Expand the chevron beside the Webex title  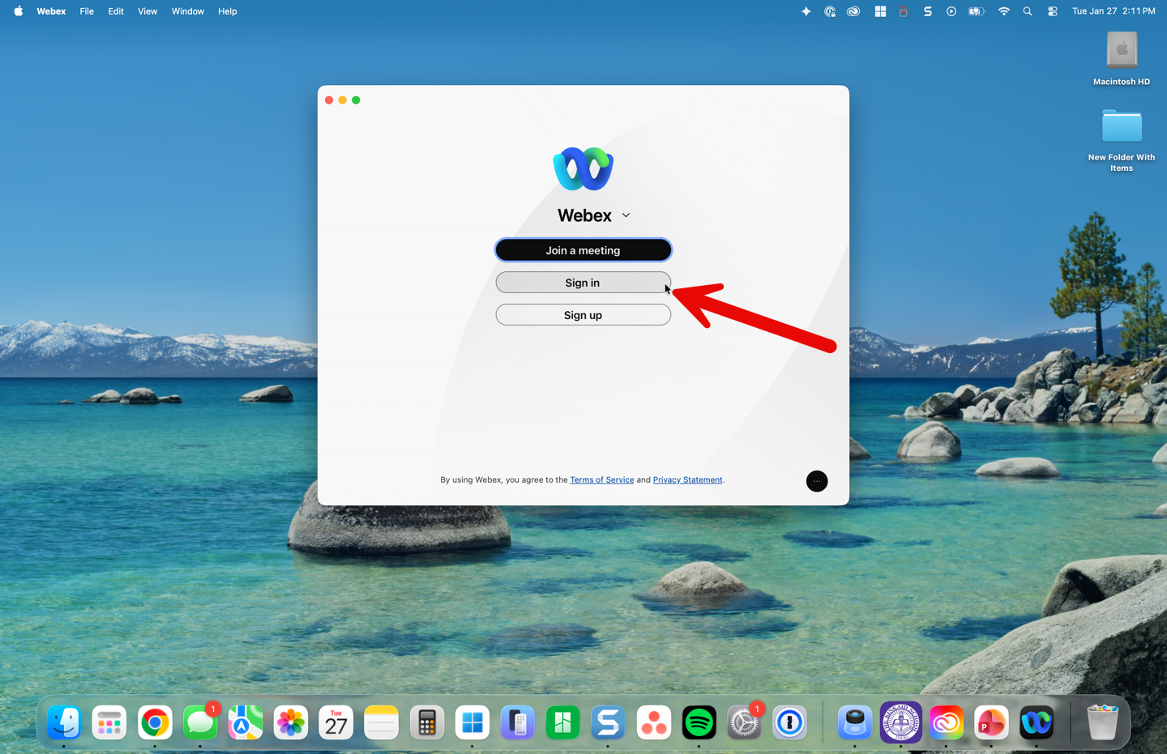click(x=626, y=215)
